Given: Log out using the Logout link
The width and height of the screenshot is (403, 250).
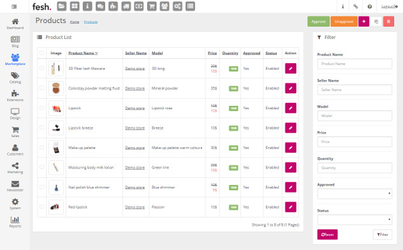Looking at the screenshot, I should point(390,6).
